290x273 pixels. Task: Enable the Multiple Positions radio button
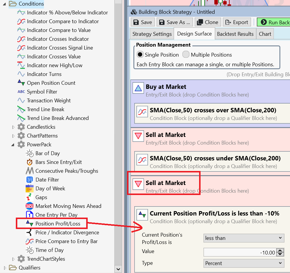(186, 55)
